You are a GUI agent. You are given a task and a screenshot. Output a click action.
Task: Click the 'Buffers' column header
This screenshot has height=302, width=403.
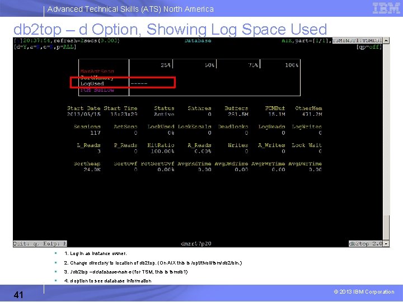click(236, 108)
